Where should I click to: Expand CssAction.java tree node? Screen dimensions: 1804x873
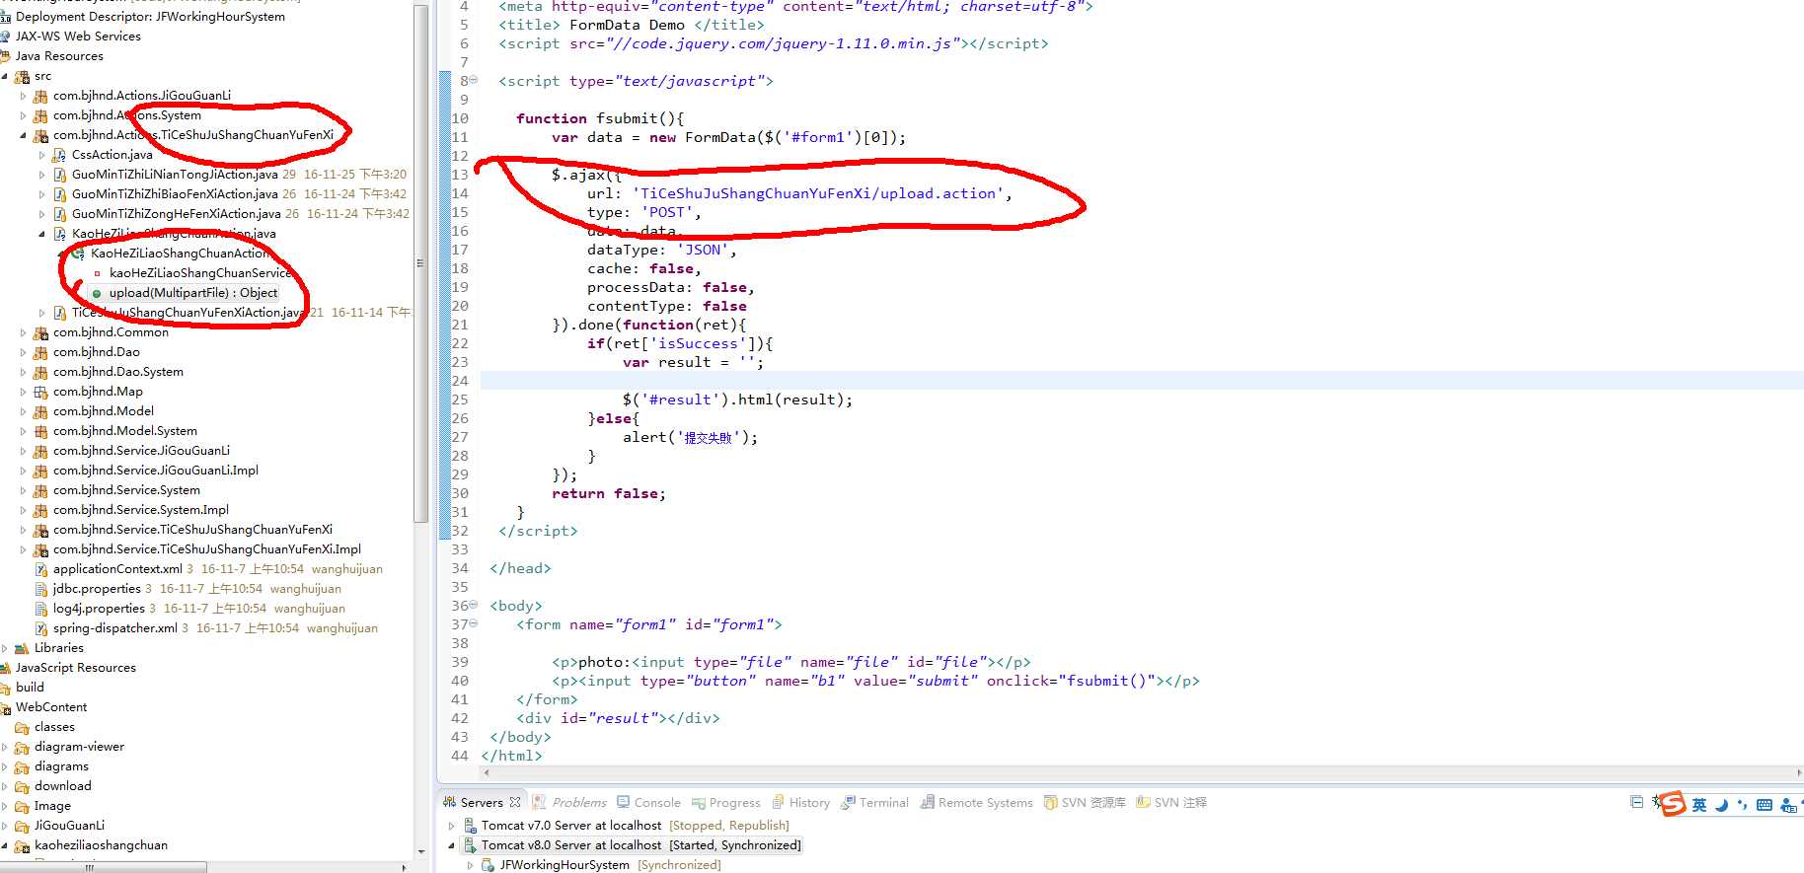click(42, 155)
